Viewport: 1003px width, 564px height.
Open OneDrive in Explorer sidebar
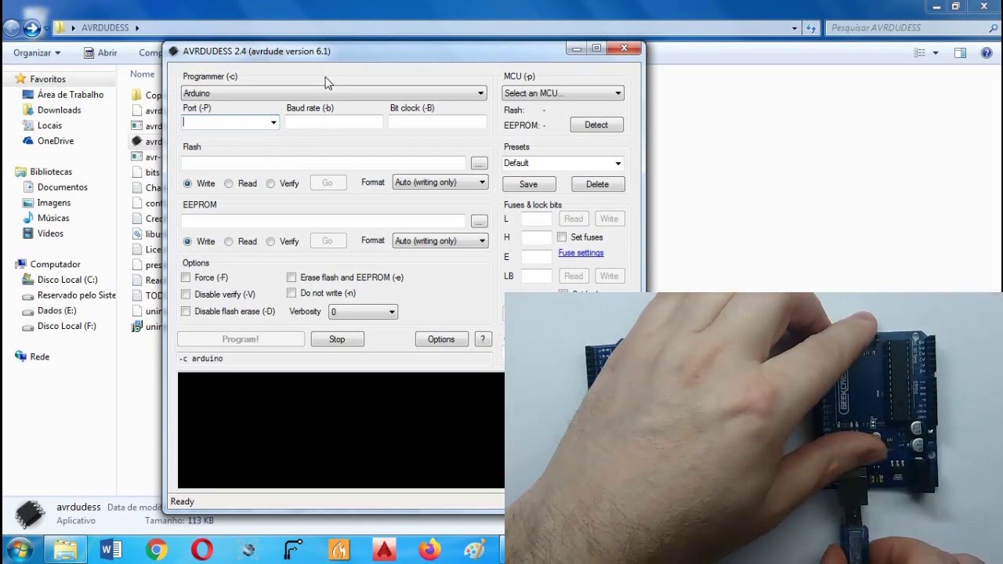click(55, 141)
